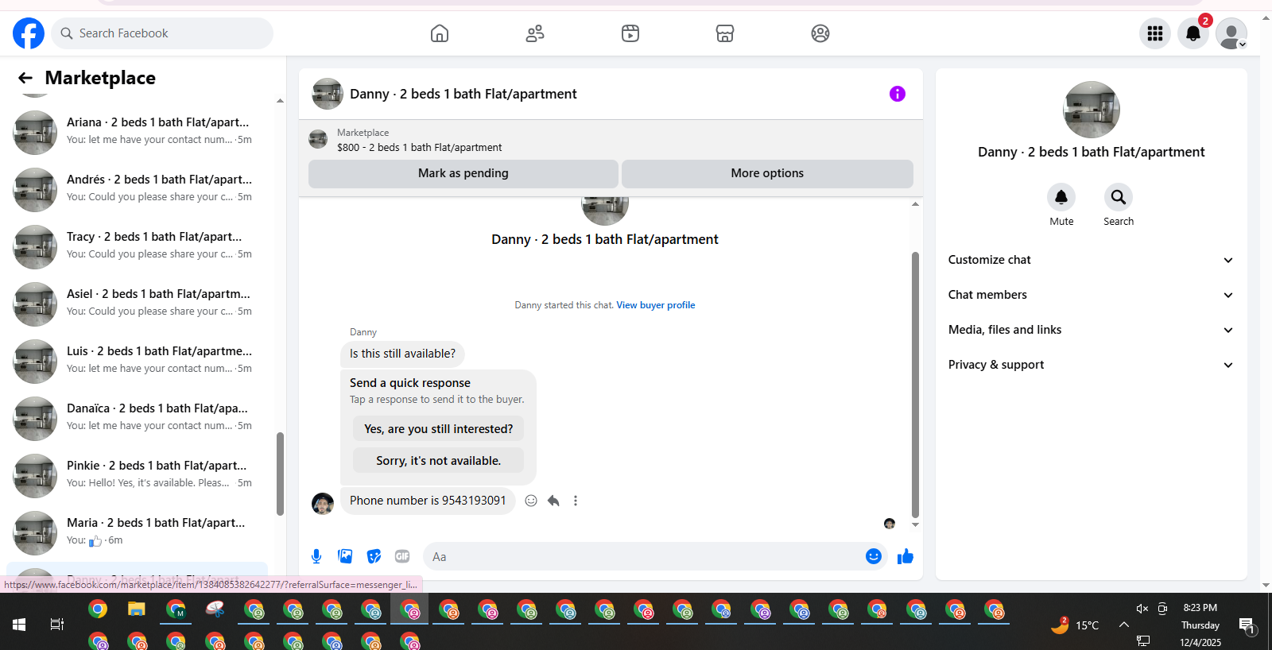1272x650 pixels.
Task: Open the Windows Start menu
Action: pos(19,625)
